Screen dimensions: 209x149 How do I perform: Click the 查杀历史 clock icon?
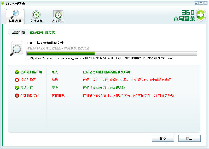[x=58, y=14]
